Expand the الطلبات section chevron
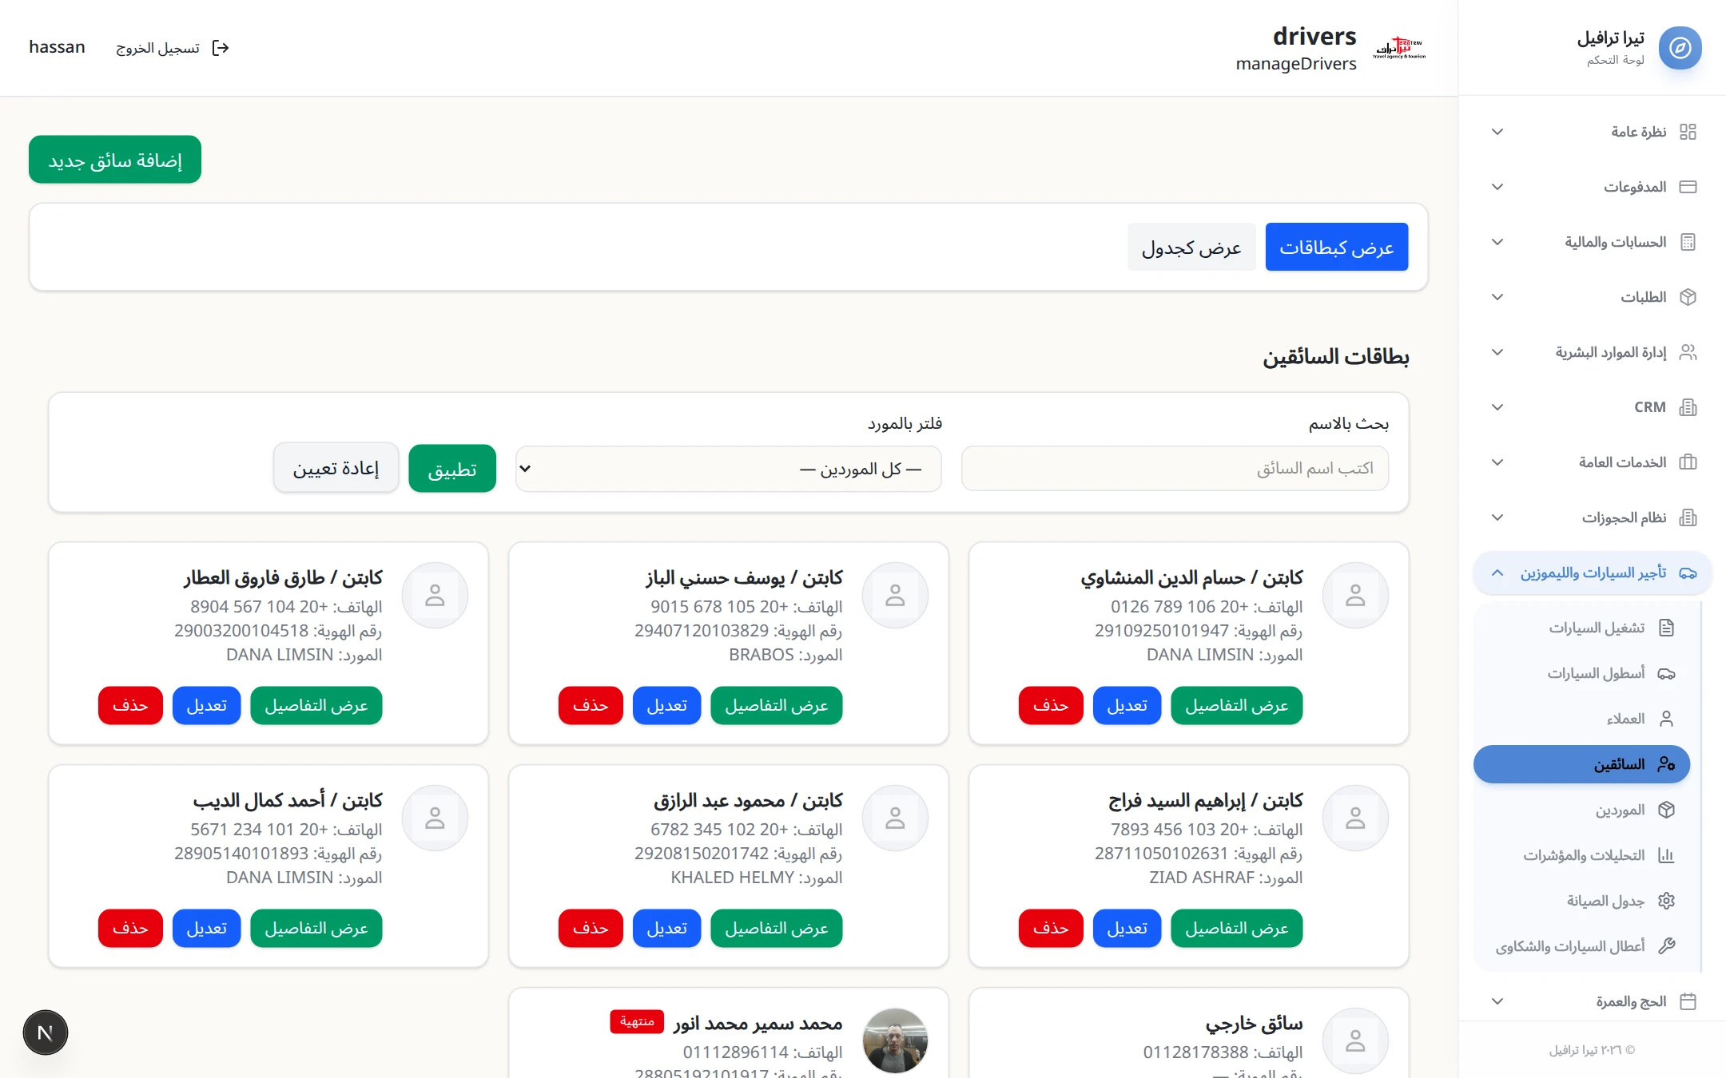This screenshot has height=1078, width=1726. (x=1497, y=297)
